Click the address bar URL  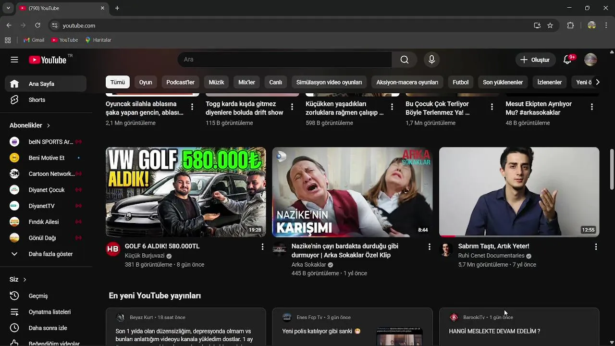coord(79,25)
